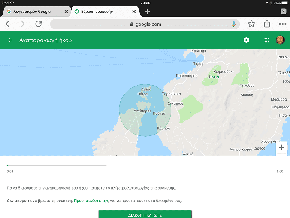Click the 0:03 elapsed time text

click(10, 172)
